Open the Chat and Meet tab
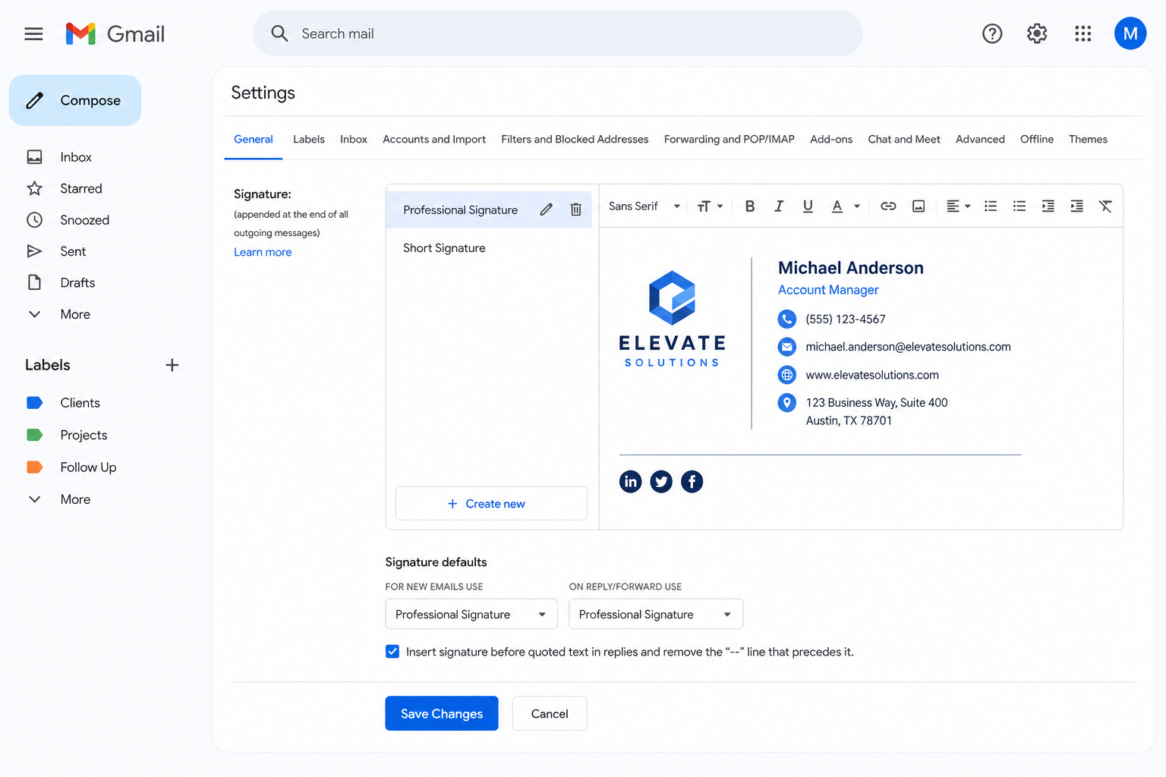The height and width of the screenshot is (777, 1166). (904, 139)
